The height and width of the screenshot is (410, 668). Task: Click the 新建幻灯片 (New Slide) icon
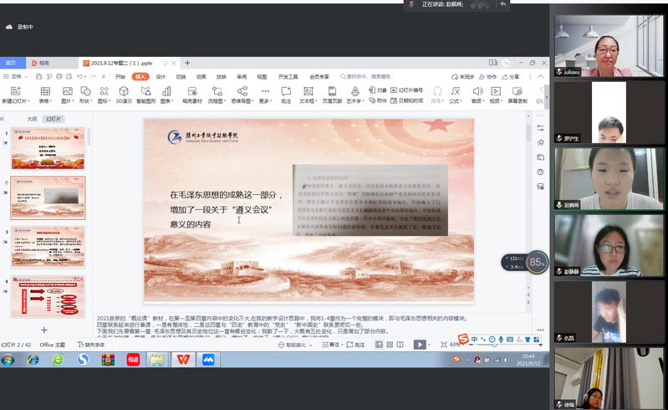point(16,91)
